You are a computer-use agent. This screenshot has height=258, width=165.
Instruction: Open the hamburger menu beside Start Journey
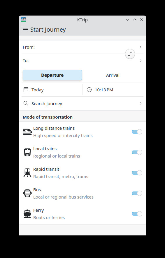click(25, 30)
